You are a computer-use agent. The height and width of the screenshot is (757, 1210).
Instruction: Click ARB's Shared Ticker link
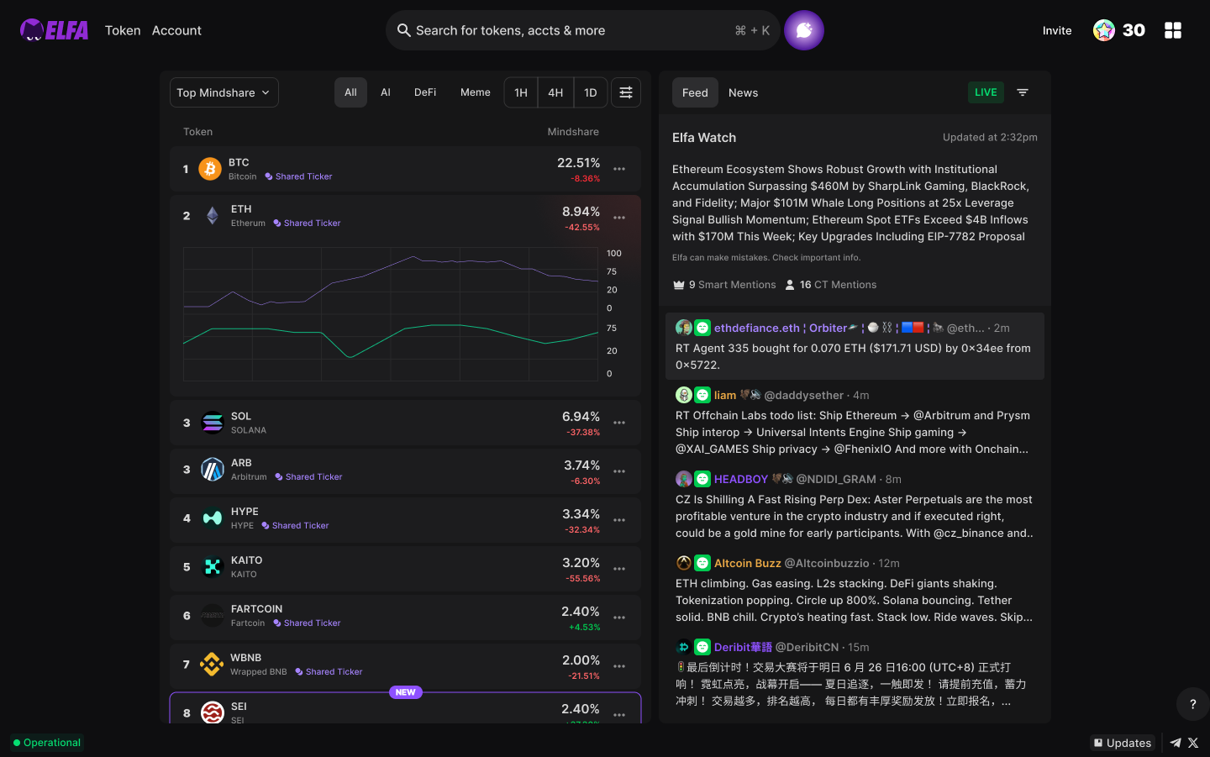pyautogui.click(x=308, y=476)
